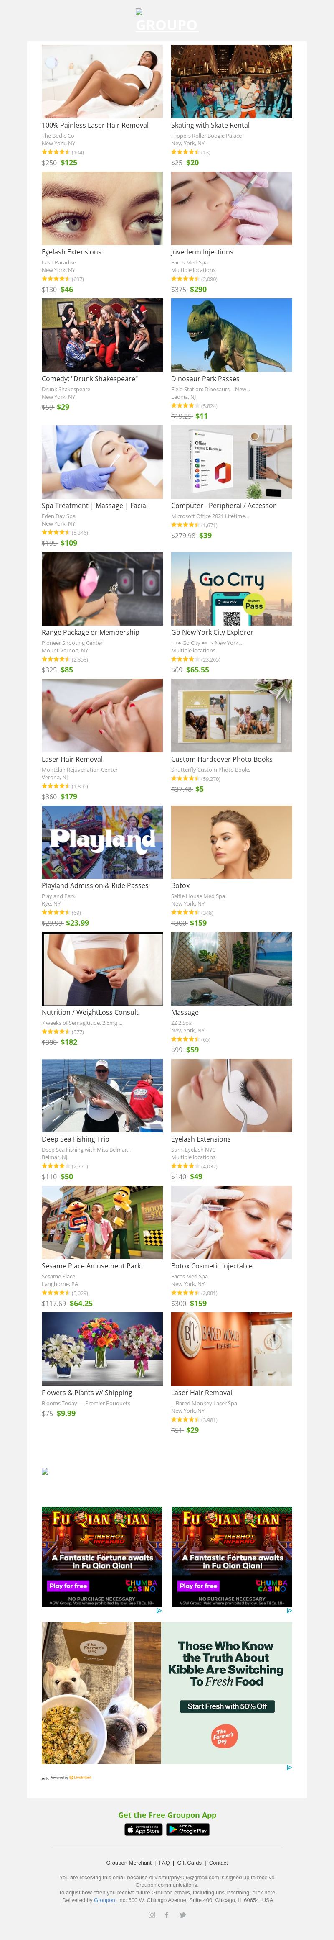The height and width of the screenshot is (1940, 334).
Task: Open the Playland Admission & Ride Passes title
Action: pyautogui.click(x=95, y=885)
